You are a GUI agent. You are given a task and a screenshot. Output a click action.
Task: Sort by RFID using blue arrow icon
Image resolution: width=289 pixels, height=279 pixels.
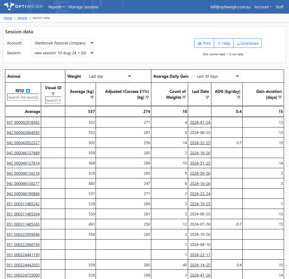pyautogui.click(x=28, y=91)
